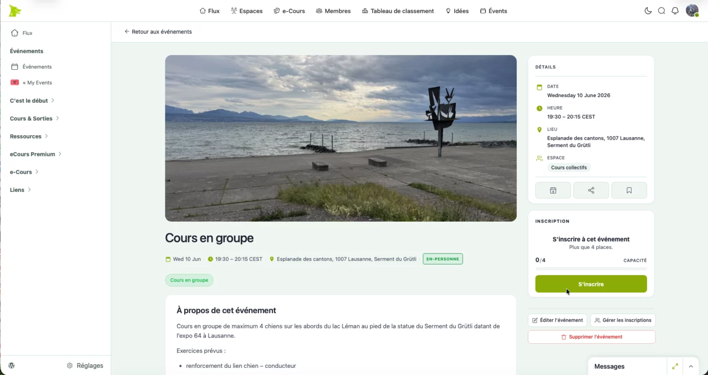
Task: Add event to calendar icon button
Action: [x=553, y=190]
